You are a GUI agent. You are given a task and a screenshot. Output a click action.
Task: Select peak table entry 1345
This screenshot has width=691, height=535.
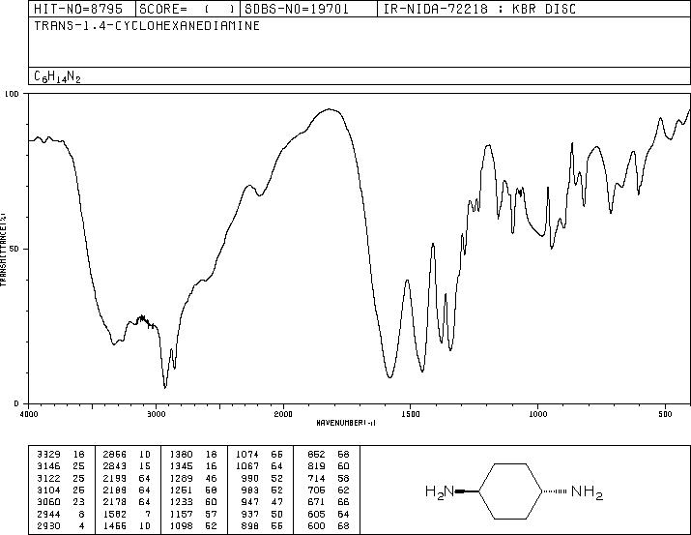tap(181, 465)
